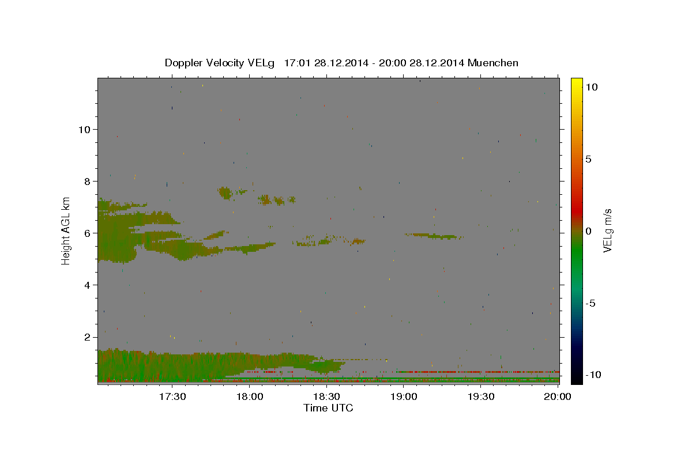Click the 'Time UTC' axis title
692x461 pixels.
[x=328, y=408]
